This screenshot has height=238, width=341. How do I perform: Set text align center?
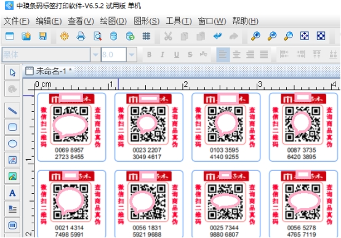point(236,54)
